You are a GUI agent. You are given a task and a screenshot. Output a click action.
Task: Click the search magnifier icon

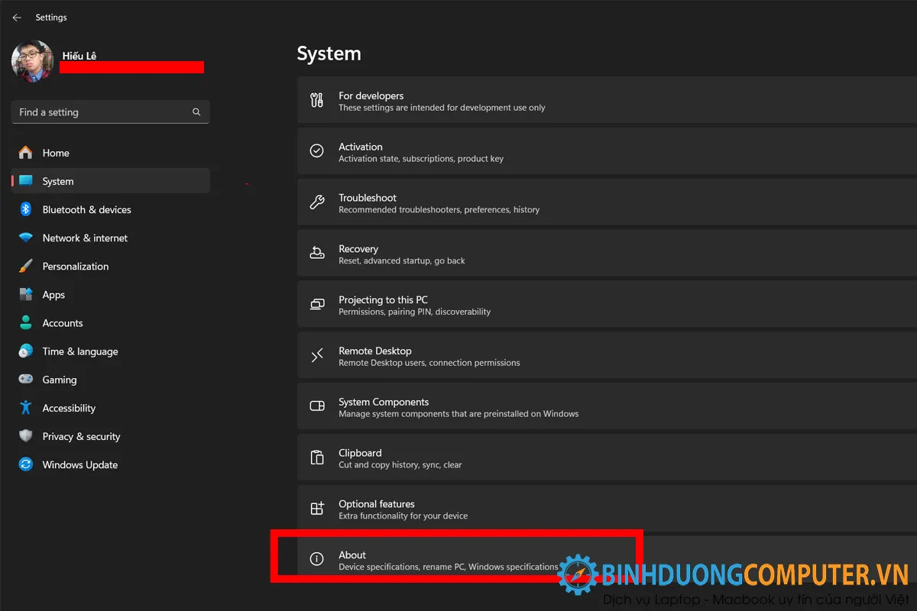tap(196, 112)
